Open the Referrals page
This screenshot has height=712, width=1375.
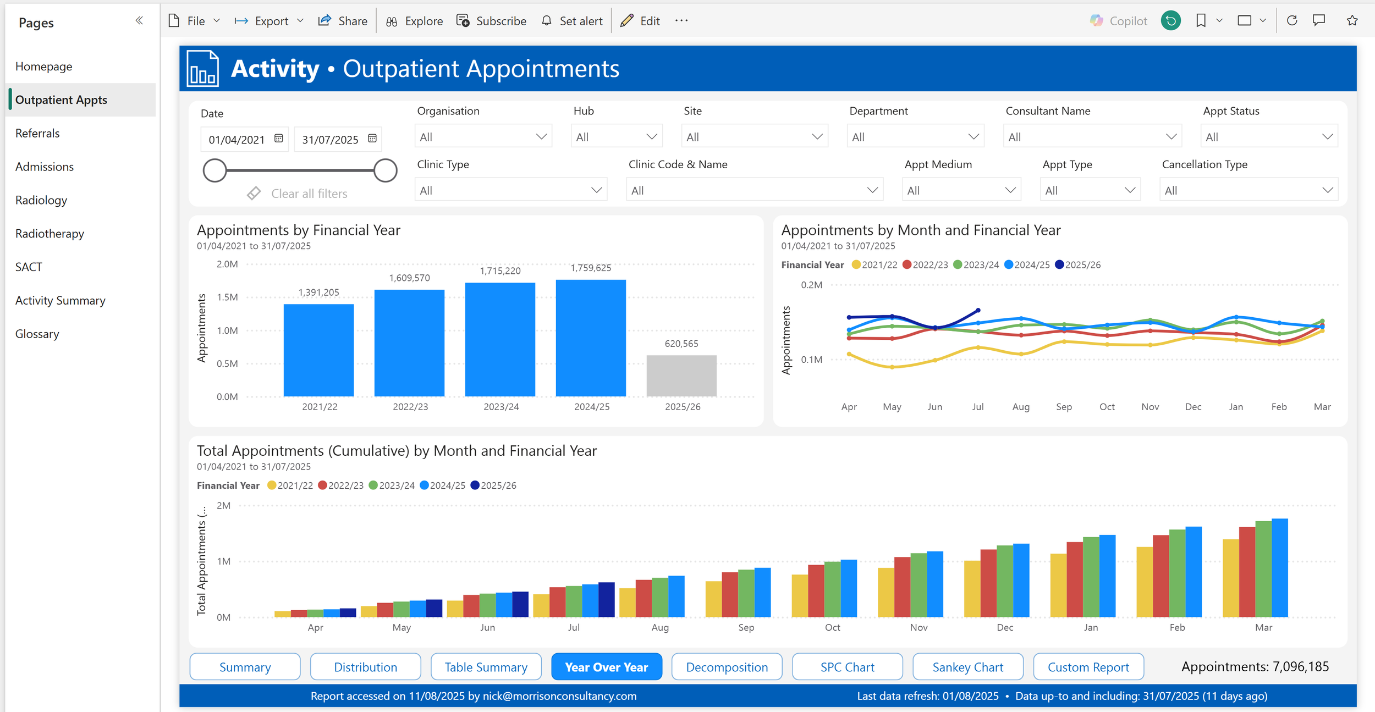click(x=37, y=133)
